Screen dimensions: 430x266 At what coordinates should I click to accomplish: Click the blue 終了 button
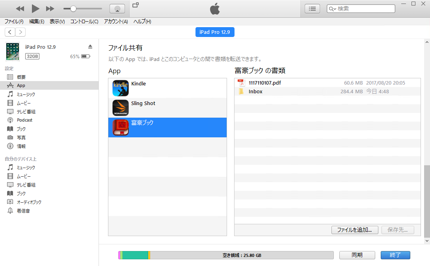click(x=395, y=255)
